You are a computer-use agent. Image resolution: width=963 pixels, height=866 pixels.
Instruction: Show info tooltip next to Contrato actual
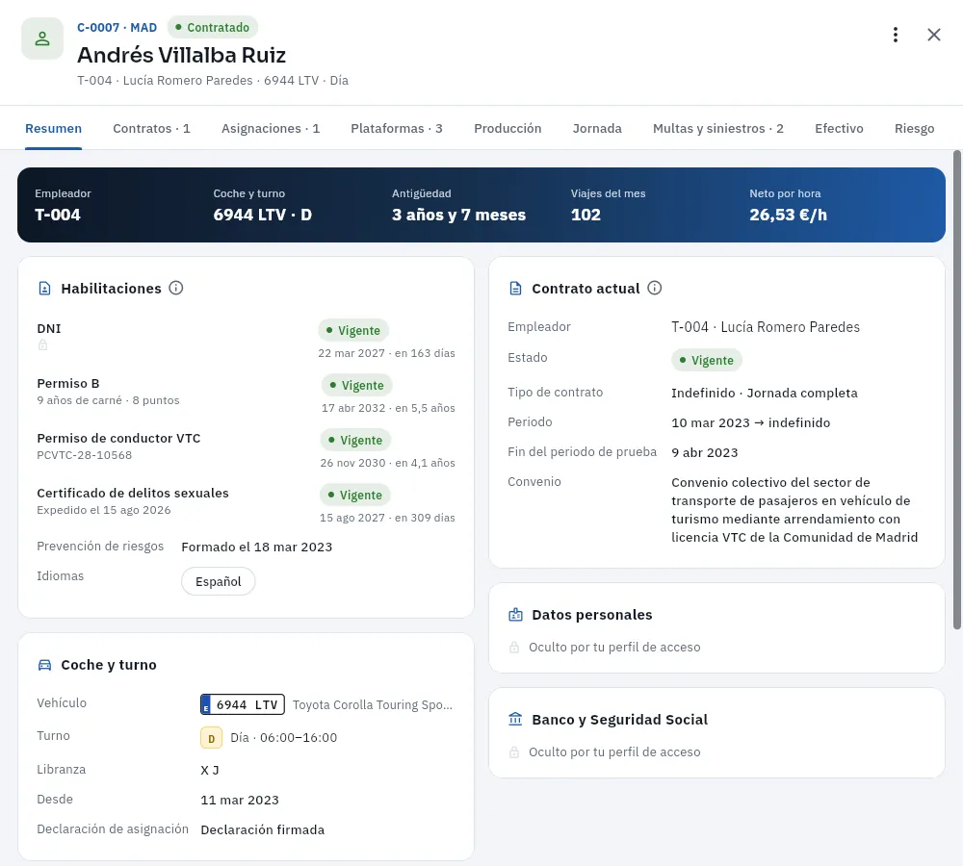point(655,288)
